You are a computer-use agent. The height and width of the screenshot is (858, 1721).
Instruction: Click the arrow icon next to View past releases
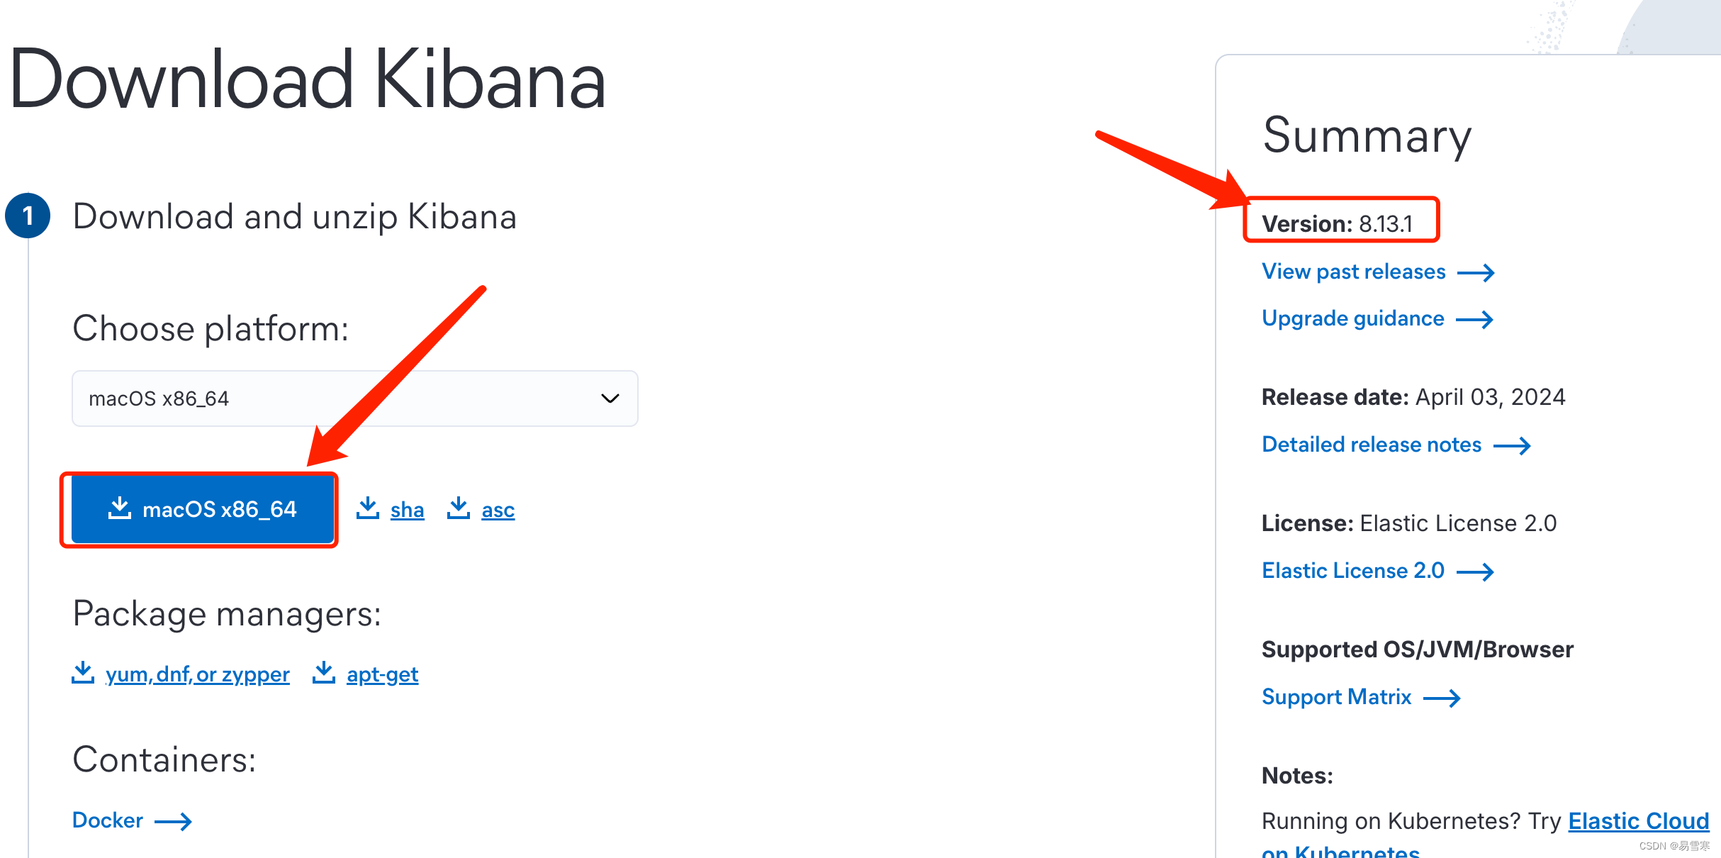pyautogui.click(x=1477, y=272)
